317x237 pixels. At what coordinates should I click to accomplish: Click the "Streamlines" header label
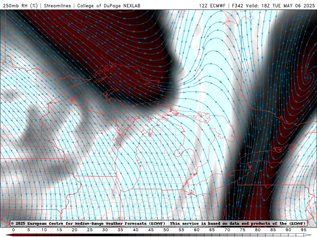coord(57,6)
